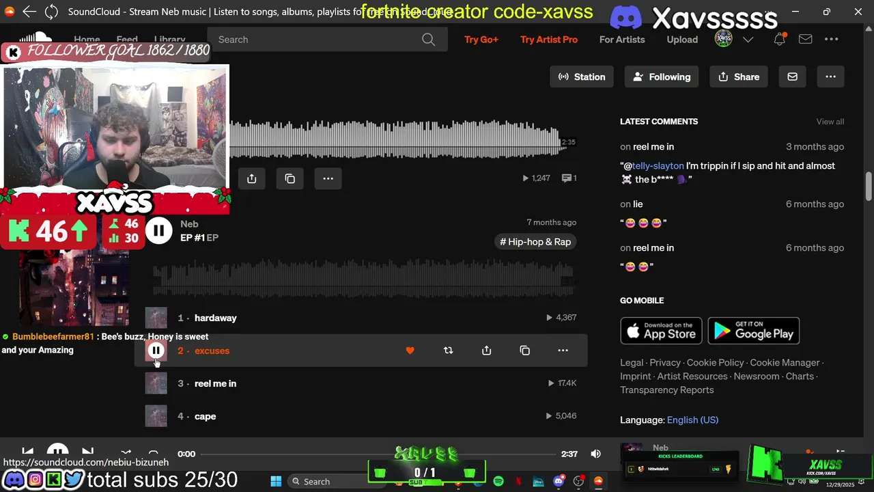Share the Neb artist profile
This screenshot has width=874, height=492.
pyautogui.click(x=739, y=77)
